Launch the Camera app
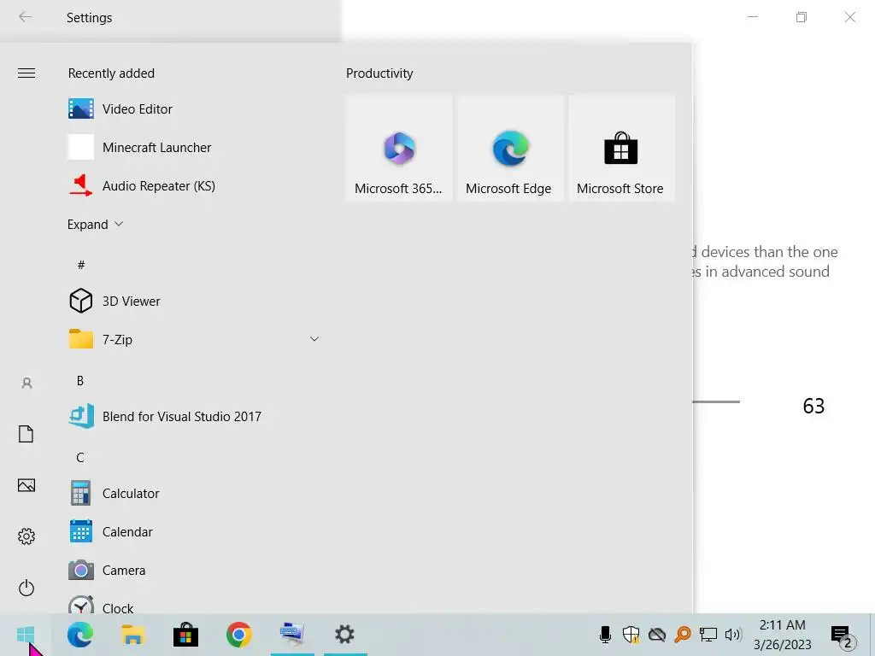This screenshot has height=656, width=875. tap(192, 571)
